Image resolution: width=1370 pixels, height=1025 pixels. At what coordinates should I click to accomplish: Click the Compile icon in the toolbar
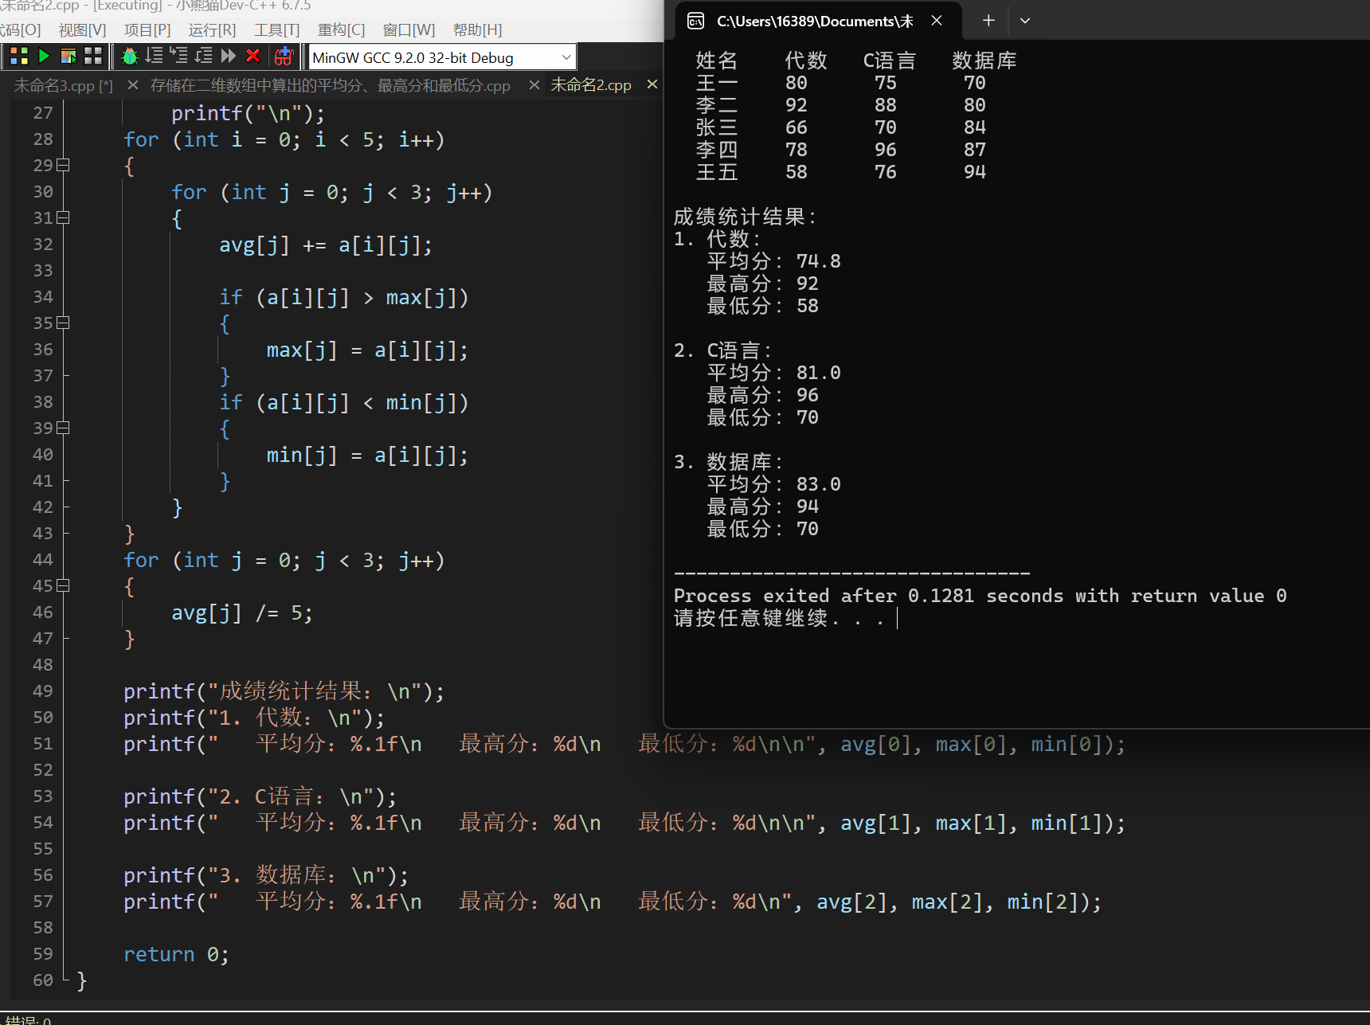[19, 57]
